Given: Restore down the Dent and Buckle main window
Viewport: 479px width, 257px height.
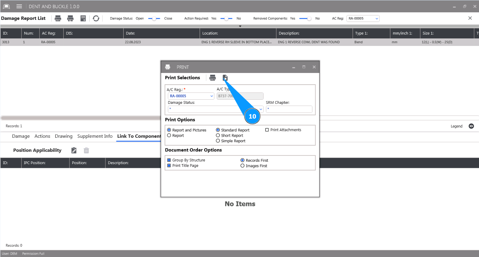Looking at the screenshot, I should tap(465, 7).
